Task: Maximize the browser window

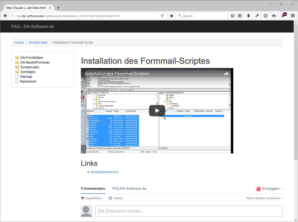Action: tap(281, 4)
